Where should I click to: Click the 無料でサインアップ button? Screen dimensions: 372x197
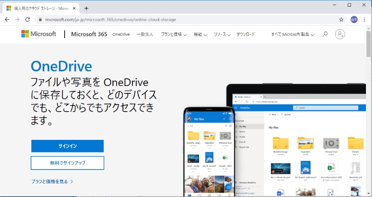coord(67,163)
